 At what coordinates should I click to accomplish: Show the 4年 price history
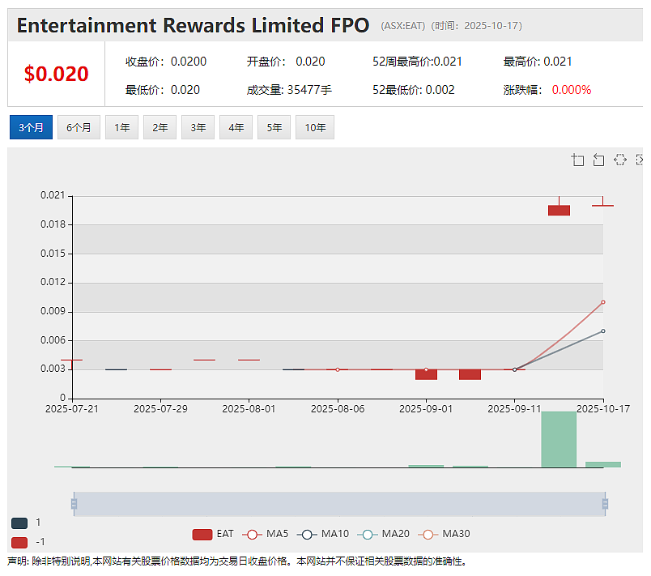(236, 127)
